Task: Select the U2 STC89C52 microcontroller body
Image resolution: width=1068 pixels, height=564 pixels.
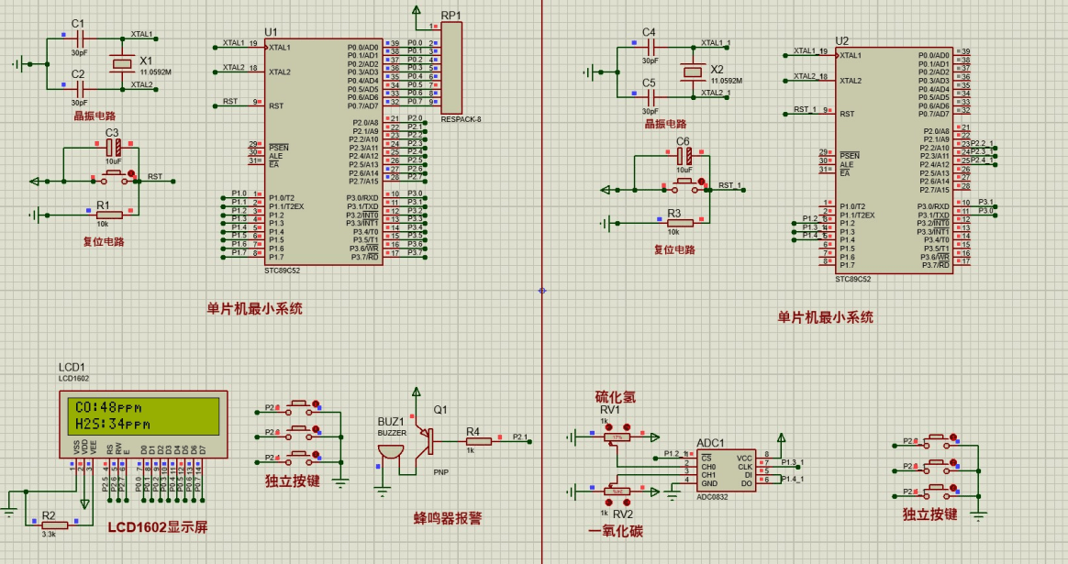Action: click(x=895, y=160)
